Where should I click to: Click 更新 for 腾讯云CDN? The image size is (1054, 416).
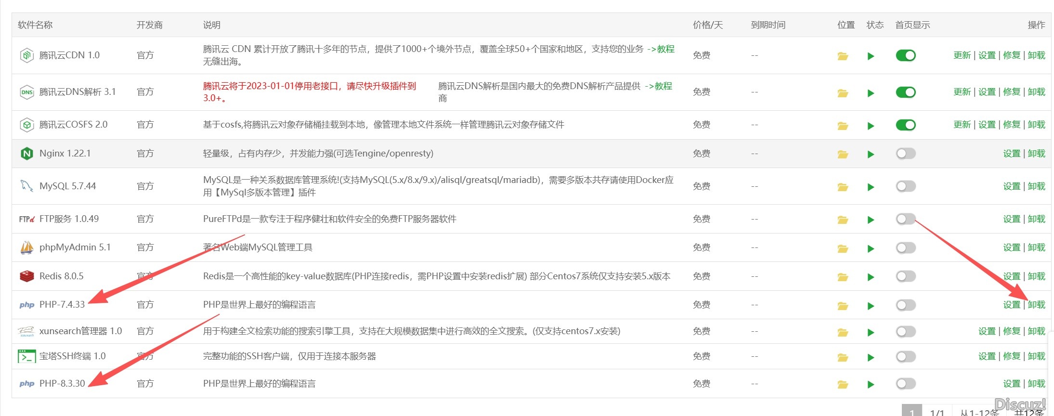tap(962, 55)
